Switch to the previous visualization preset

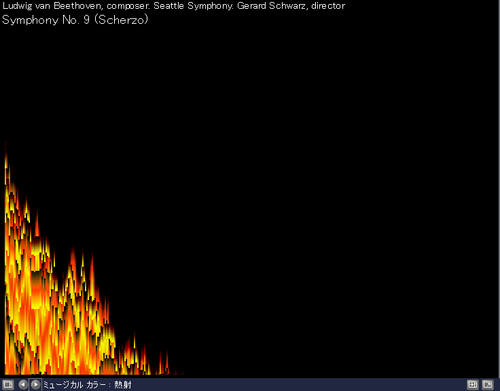(x=23, y=385)
